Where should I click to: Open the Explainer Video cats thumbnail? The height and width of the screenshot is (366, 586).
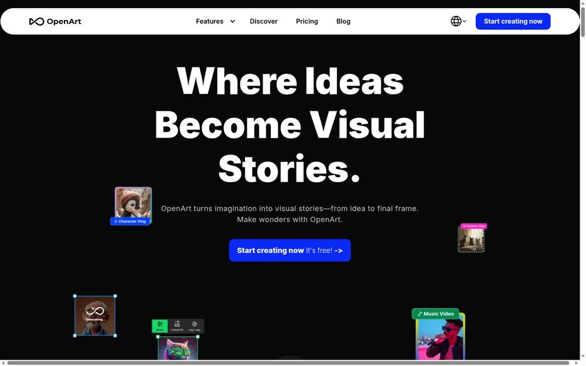tap(471, 240)
